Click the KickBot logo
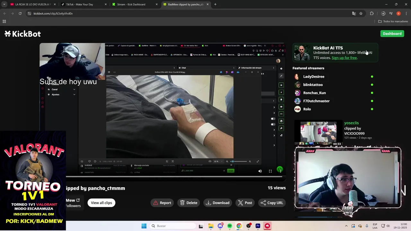The height and width of the screenshot is (231, 411). (x=22, y=34)
